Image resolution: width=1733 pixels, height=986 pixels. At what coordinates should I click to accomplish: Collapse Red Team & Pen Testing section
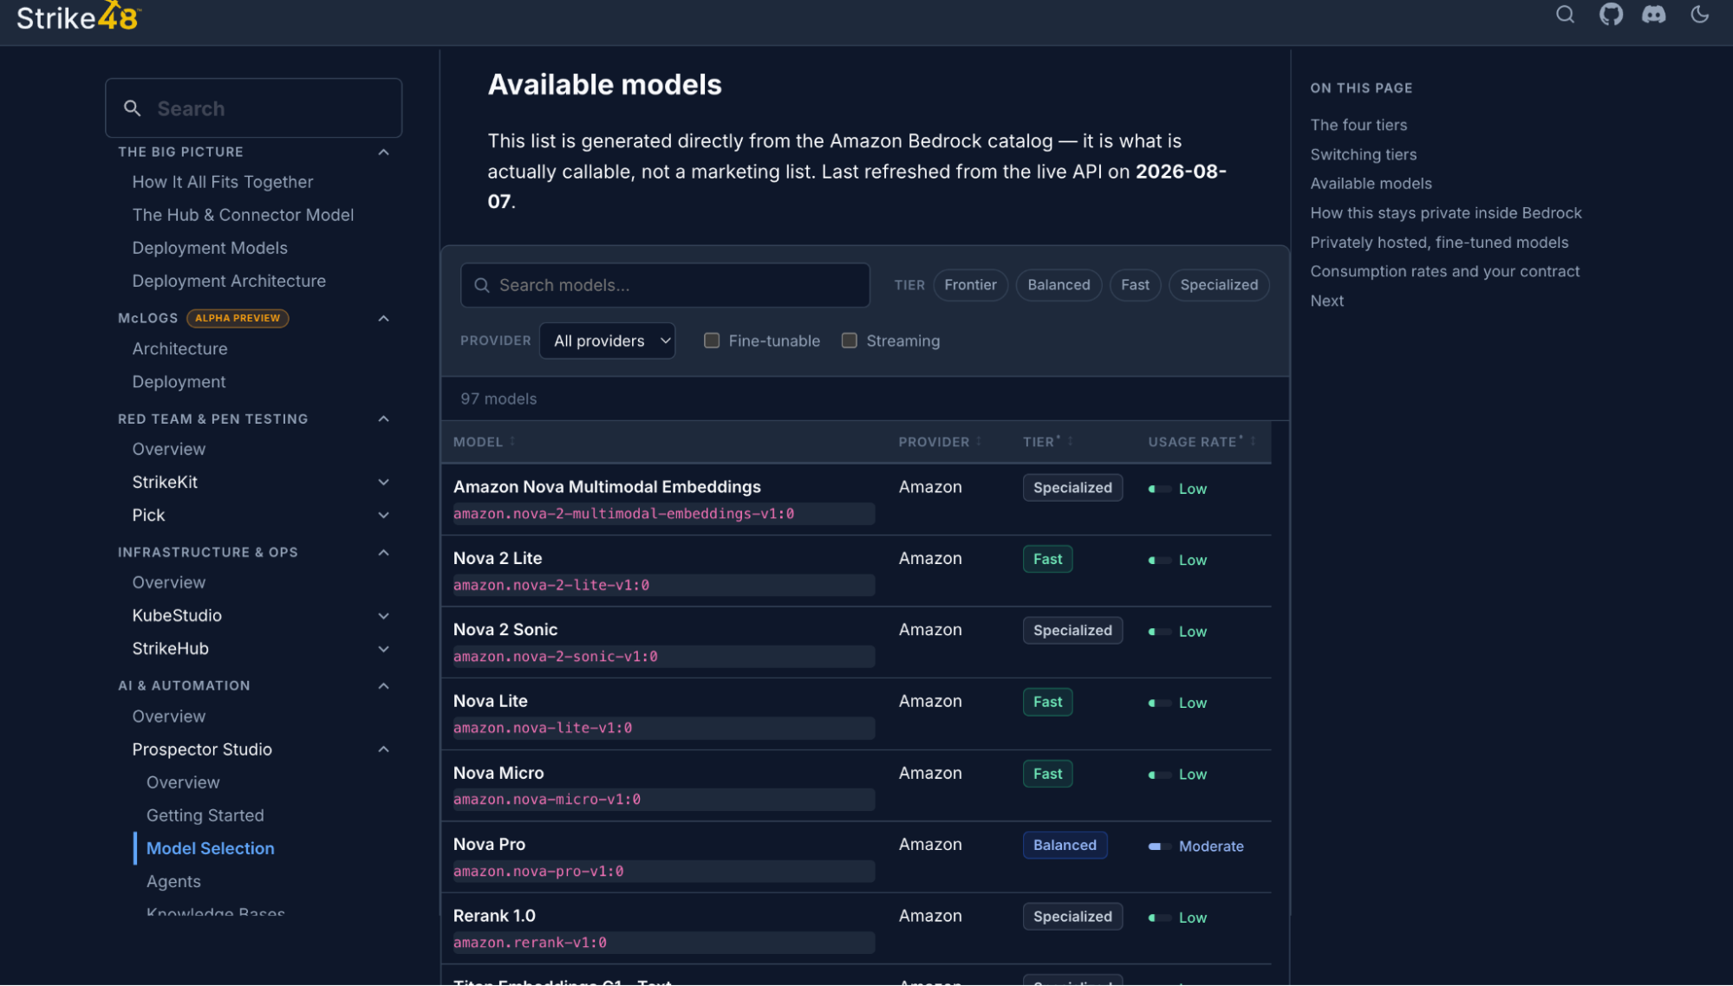pos(383,419)
